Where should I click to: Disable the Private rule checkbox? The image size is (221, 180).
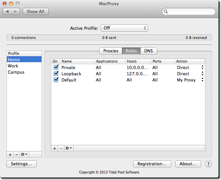(56, 67)
